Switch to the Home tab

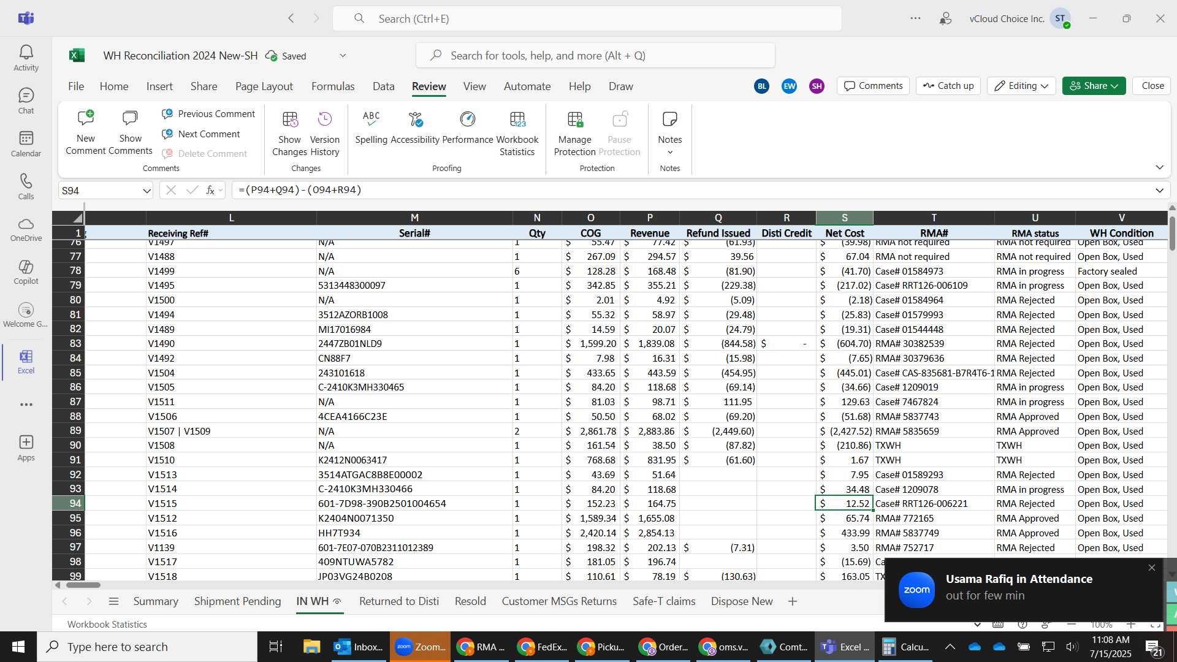(114, 86)
